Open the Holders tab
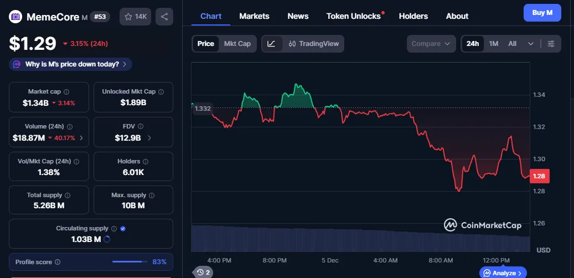 (x=413, y=16)
